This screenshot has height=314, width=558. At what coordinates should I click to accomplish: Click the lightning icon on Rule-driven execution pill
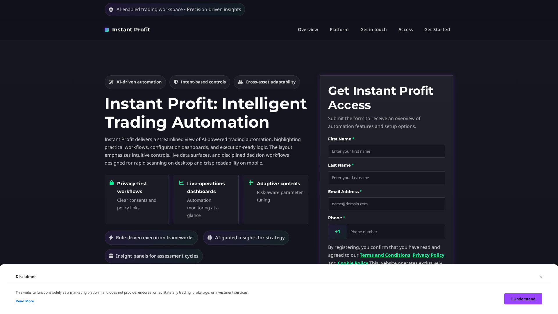[x=111, y=238]
